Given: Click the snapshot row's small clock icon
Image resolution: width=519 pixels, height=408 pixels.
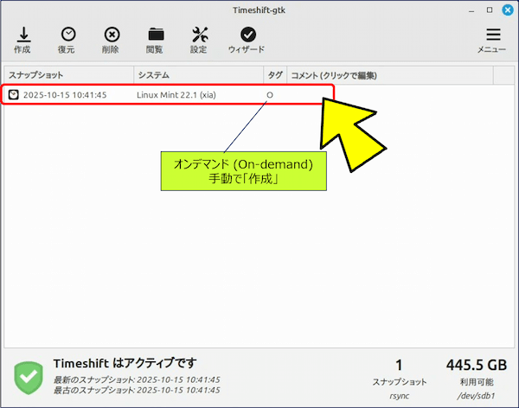Looking at the screenshot, I should 14,94.
